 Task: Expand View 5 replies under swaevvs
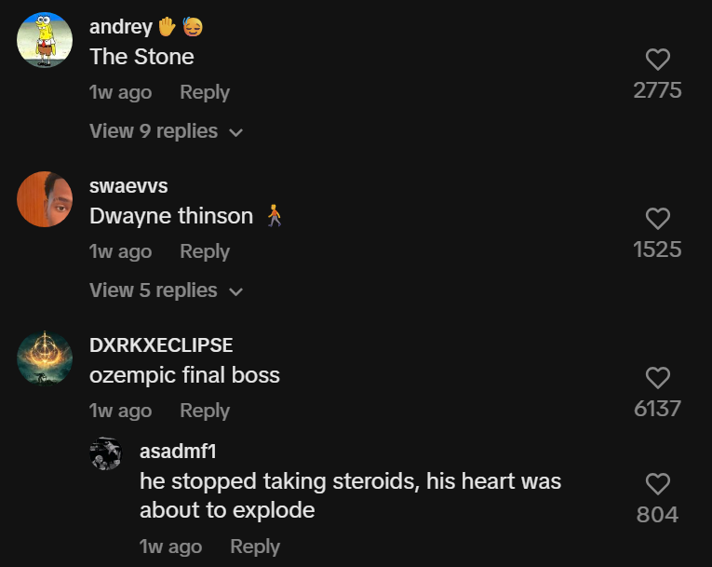(167, 290)
